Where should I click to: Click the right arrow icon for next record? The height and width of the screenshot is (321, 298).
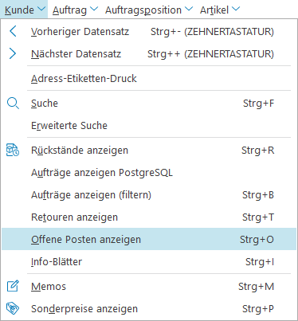13,53
